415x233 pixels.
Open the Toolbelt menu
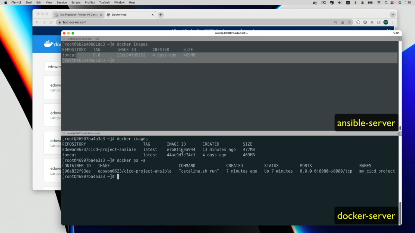tap(104, 2)
